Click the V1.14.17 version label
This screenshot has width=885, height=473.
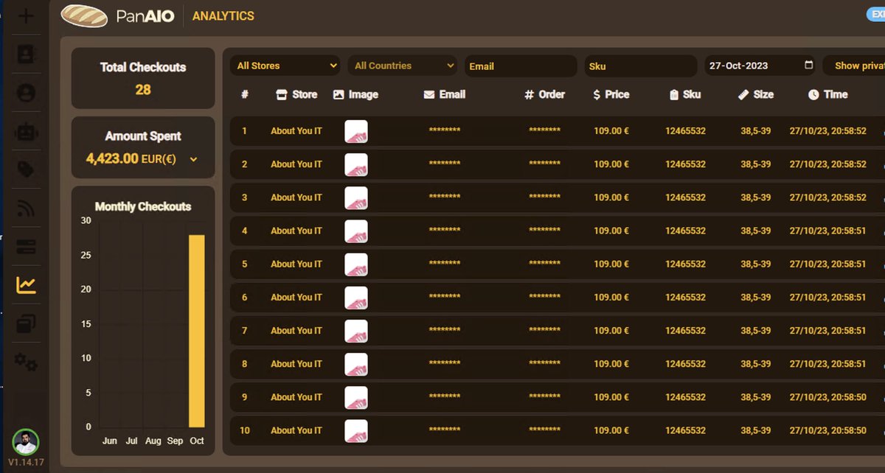(26, 463)
